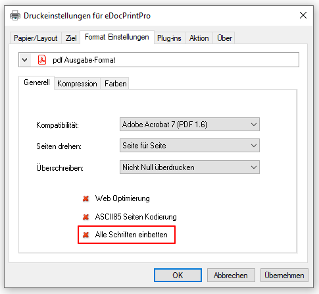Click the red PDF icon in format selector
Viewport: 319px width, 294px height.
(x=42, y=60)
